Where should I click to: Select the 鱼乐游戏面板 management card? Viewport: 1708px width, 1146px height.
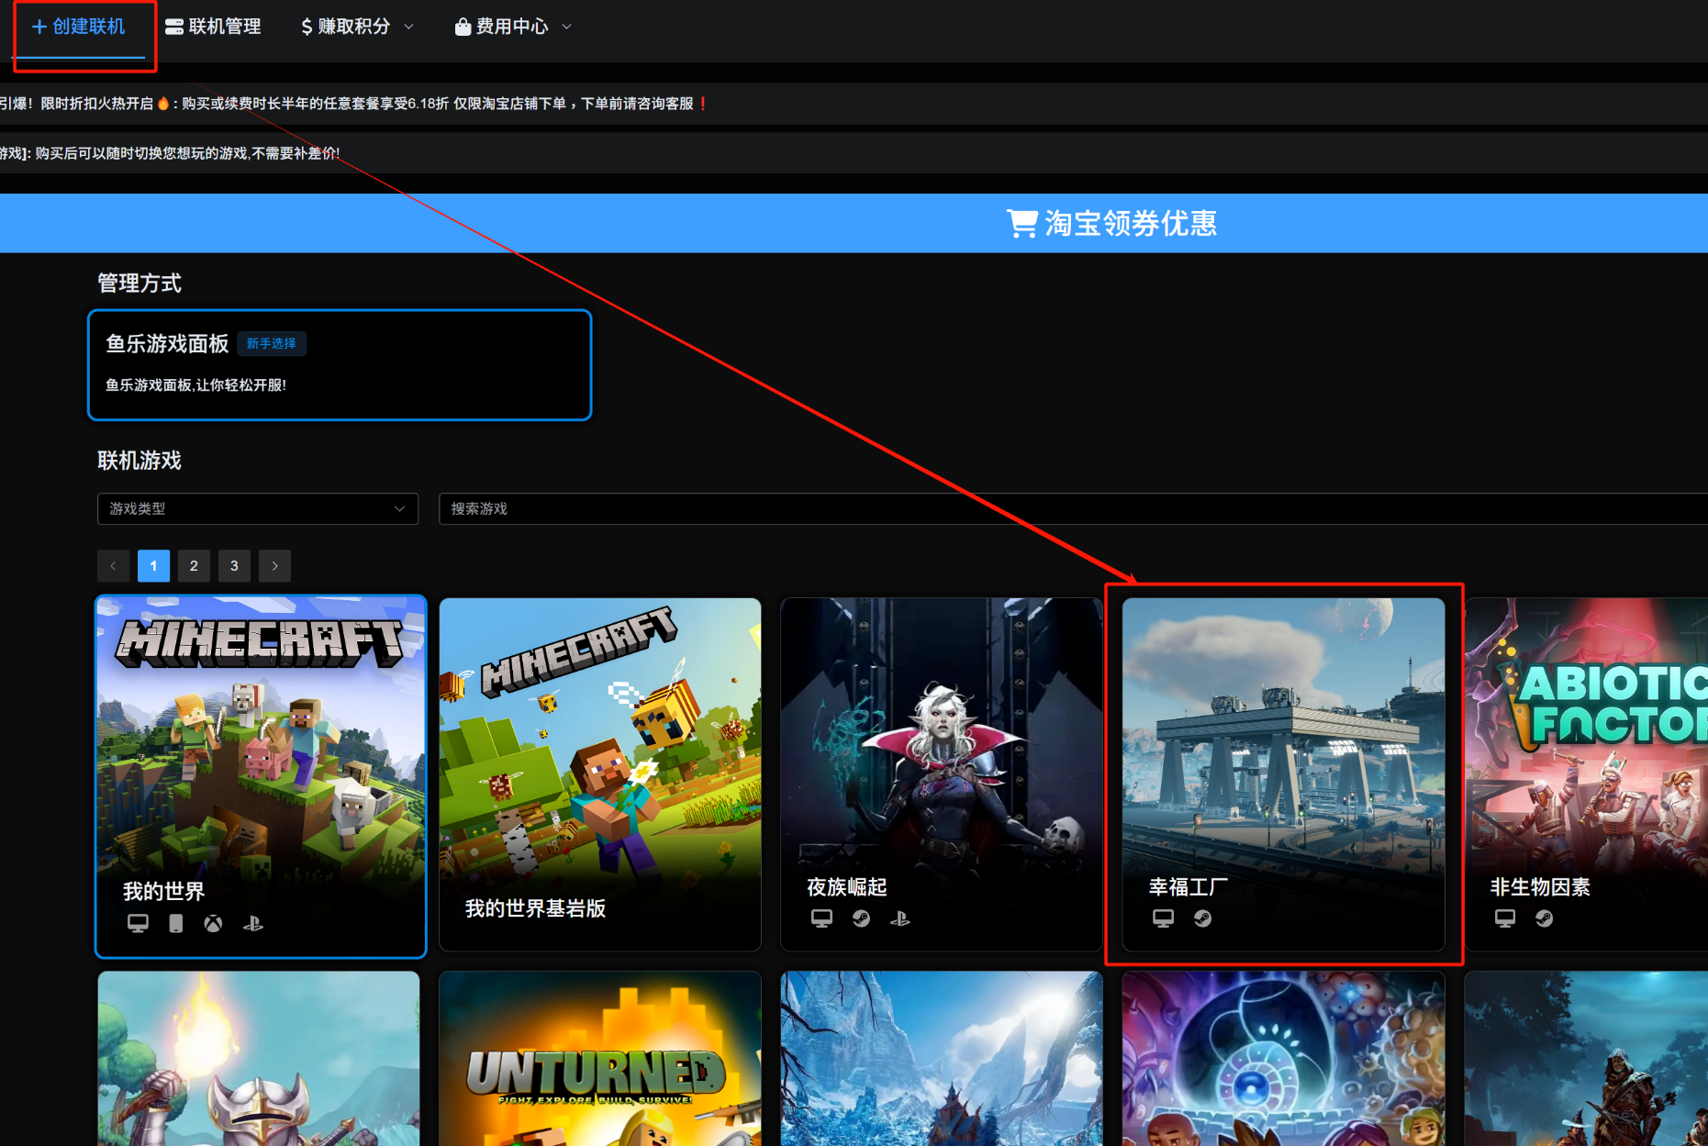pyautogui.click(x=340, y=365)
